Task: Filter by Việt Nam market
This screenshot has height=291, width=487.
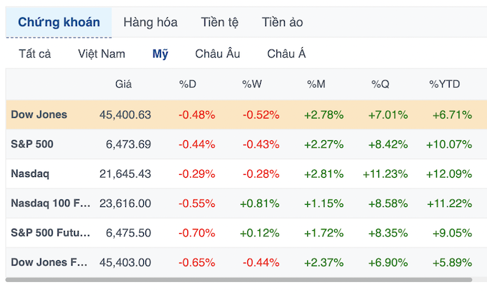Action: (x=102, y=54)
